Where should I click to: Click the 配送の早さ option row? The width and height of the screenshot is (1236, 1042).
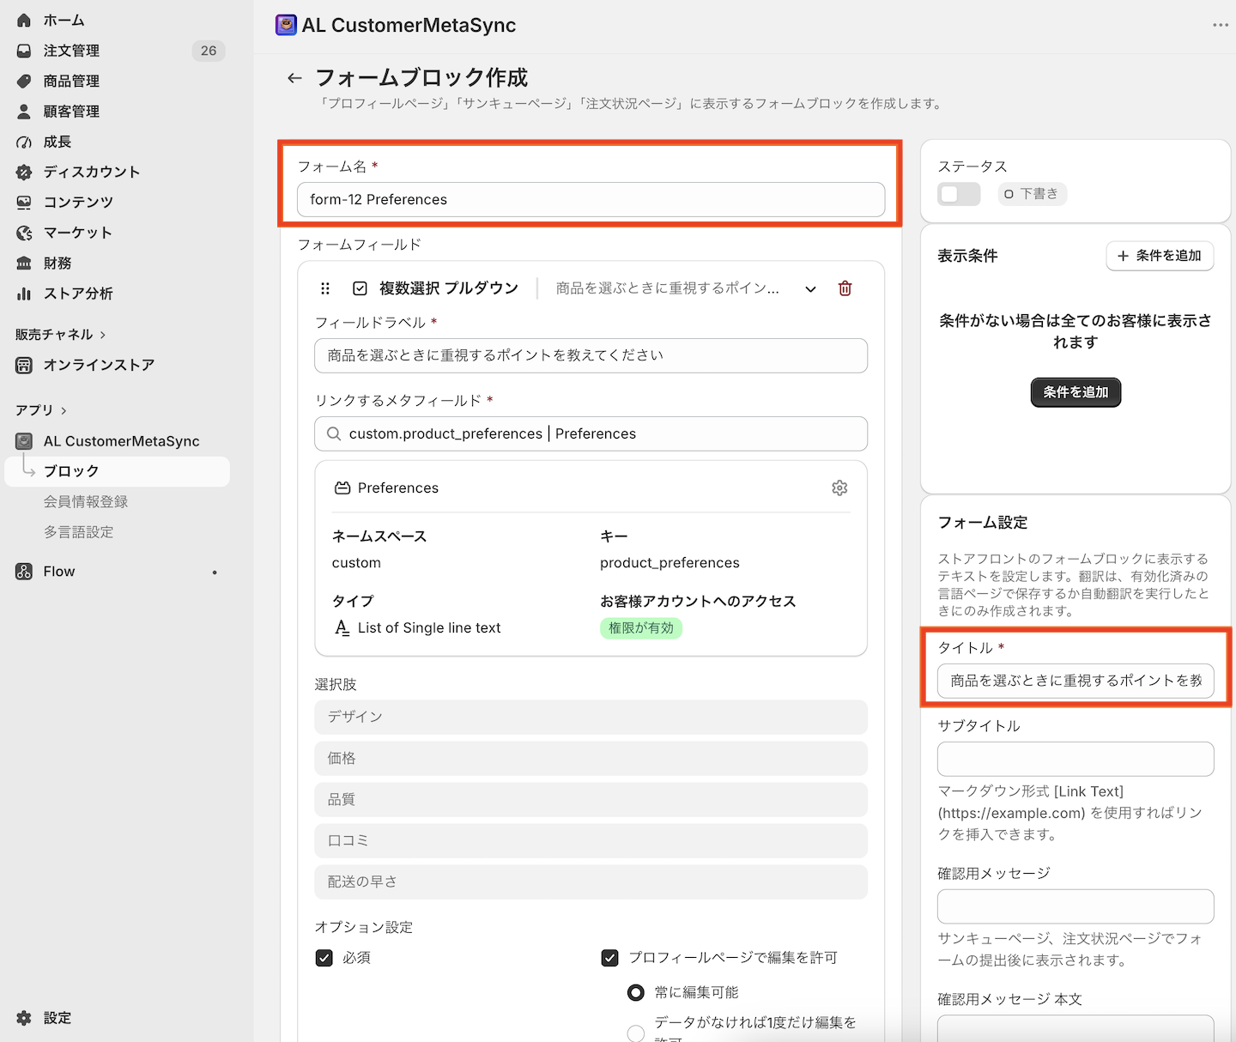point(591,882)
